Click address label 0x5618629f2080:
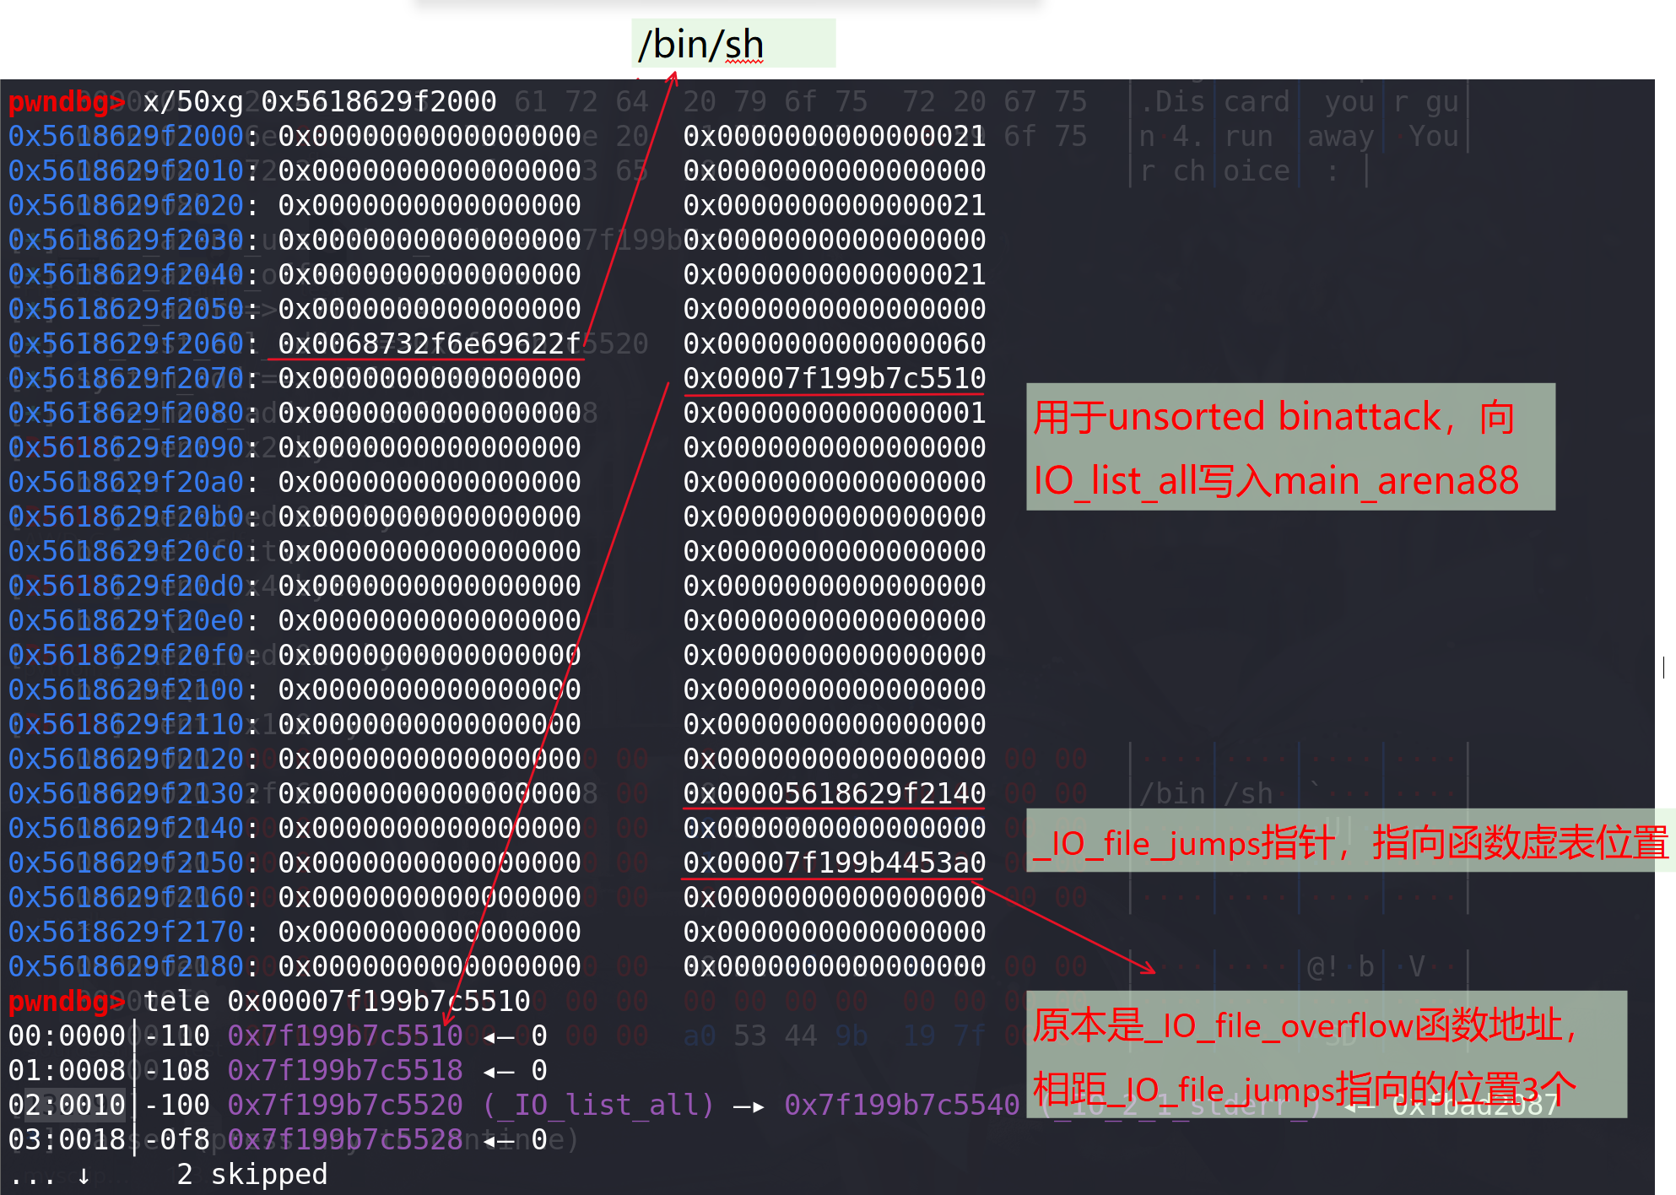 click(134, 413)
